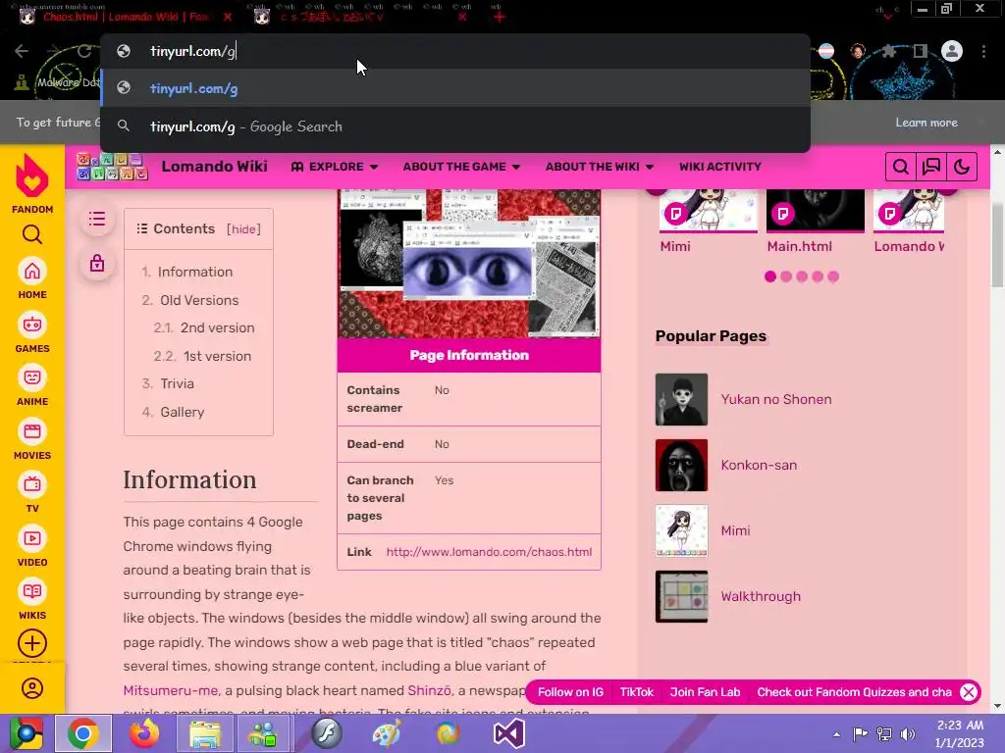1005x753 pixels.
Task: Close the Chaos.html Lomando Wiki tab
Action: click(x=228, y=18)
